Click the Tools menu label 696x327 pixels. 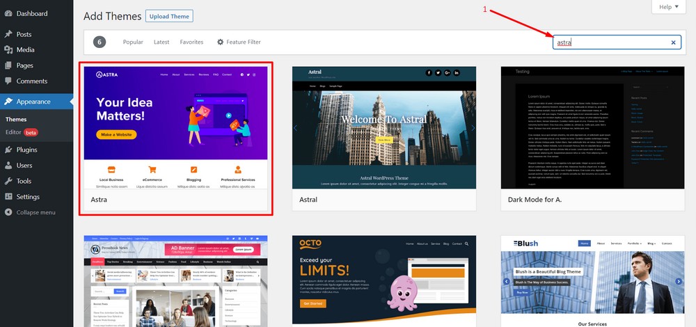pyautogui.click(x=24, y=181)
